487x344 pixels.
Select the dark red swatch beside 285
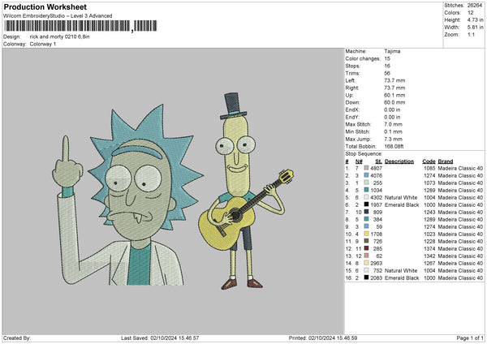367,249
